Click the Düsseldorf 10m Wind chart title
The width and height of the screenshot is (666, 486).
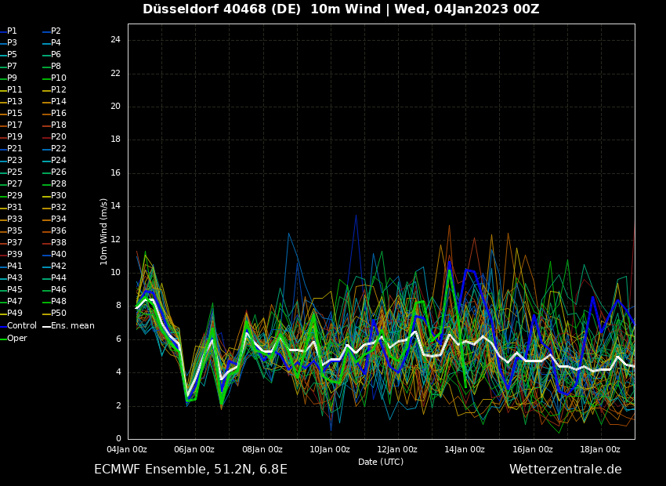pos(341,9)
